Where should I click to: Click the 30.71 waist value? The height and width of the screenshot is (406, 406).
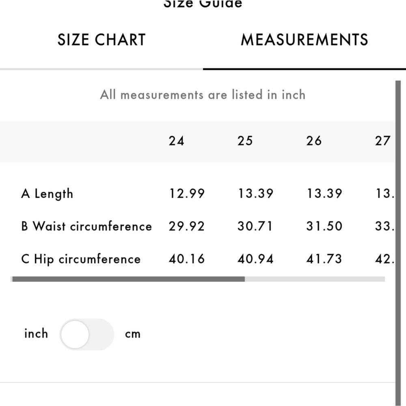(255, 226)
